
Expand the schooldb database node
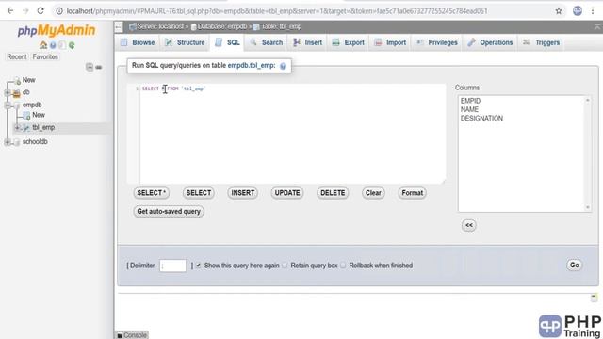[x=8, y=142]
